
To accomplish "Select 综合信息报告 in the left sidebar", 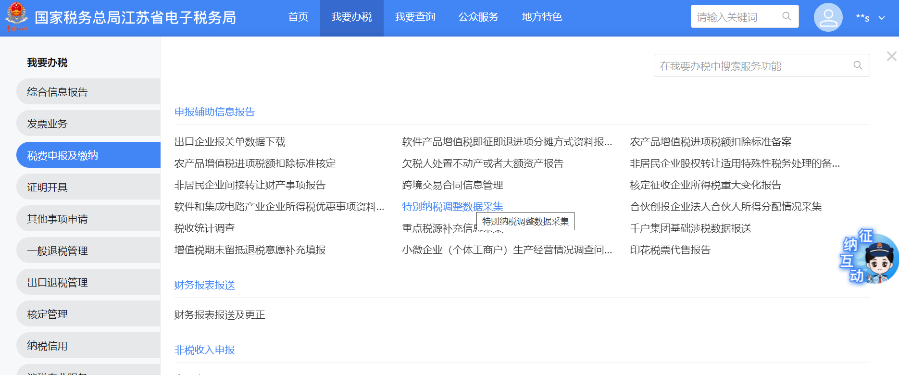I will click(x=57, y=92).
